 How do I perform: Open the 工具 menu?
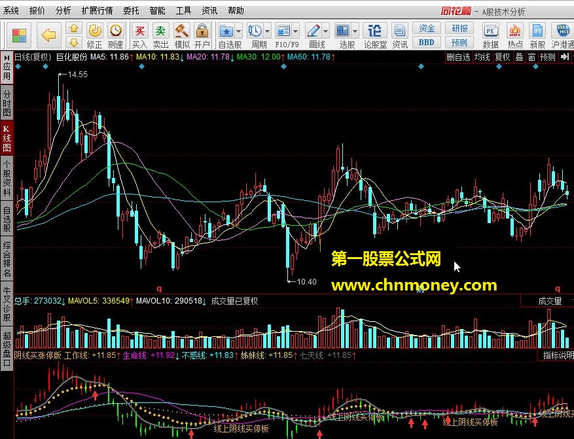click(183, 10)
